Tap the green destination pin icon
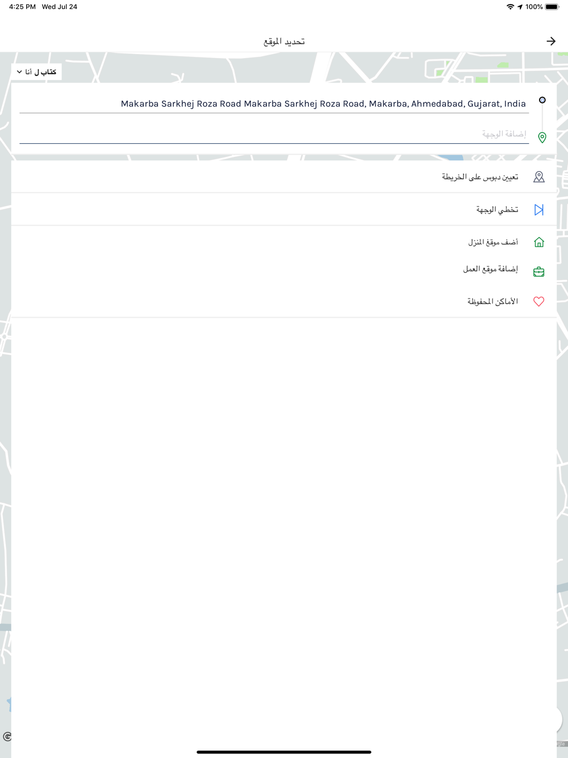The image size is (568, 758). click(x=542, y=138)
